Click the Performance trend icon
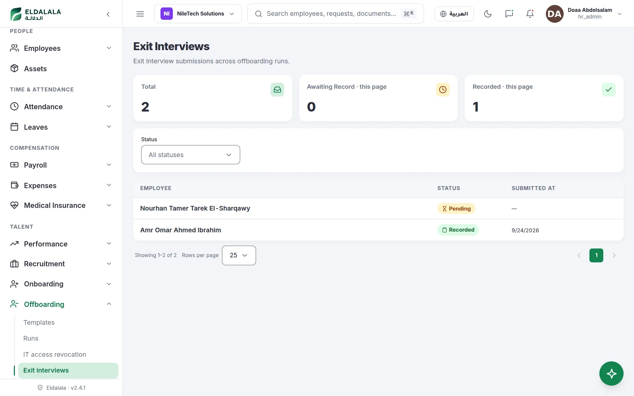This screenshot has width=634, height=396. coord(14,244)
